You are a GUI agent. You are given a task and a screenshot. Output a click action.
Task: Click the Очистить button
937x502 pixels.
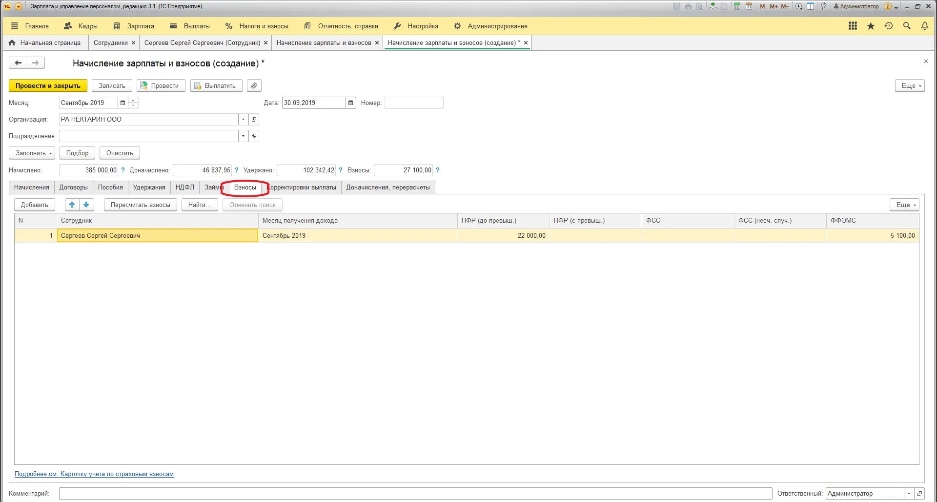[120, 153]
